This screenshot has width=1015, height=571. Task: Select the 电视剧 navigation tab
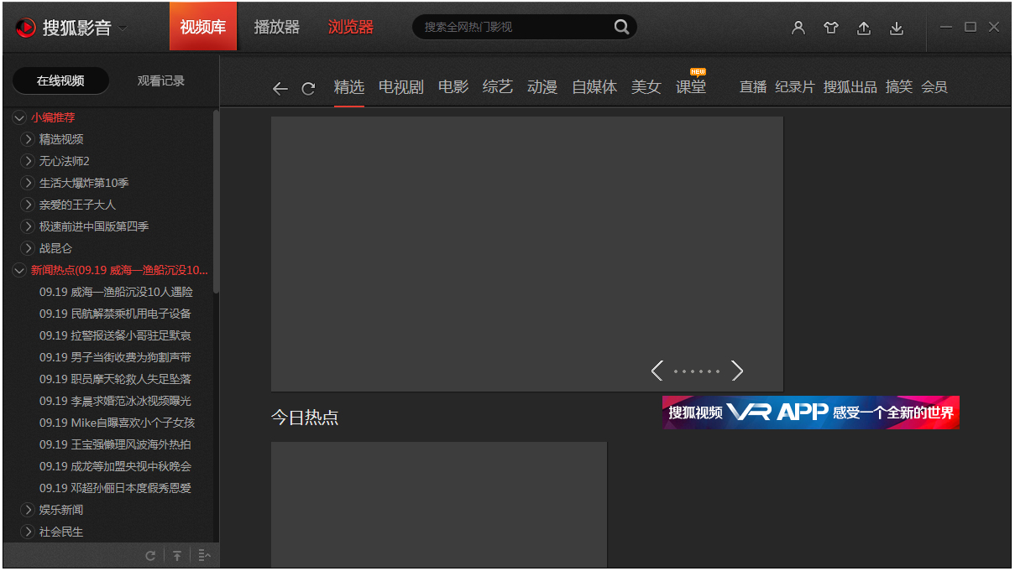(x=400, y=87)
